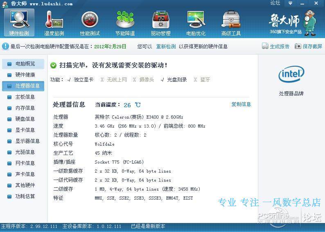Open the title bar dropdown menu arrow
This screenshot has height=232, width=325.
[290, 3]
